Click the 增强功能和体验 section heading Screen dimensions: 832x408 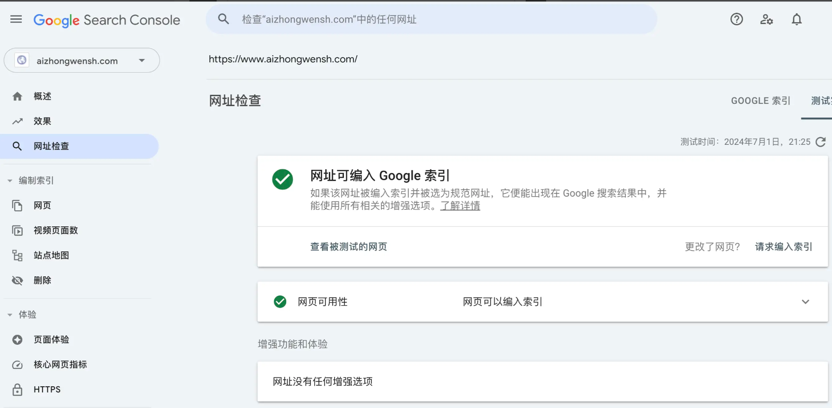point(293,344)
